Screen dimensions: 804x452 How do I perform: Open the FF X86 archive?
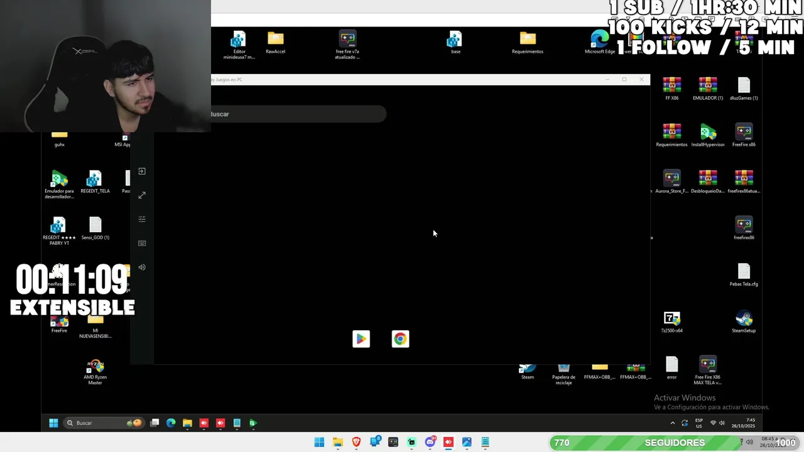(x=671, y=89)
